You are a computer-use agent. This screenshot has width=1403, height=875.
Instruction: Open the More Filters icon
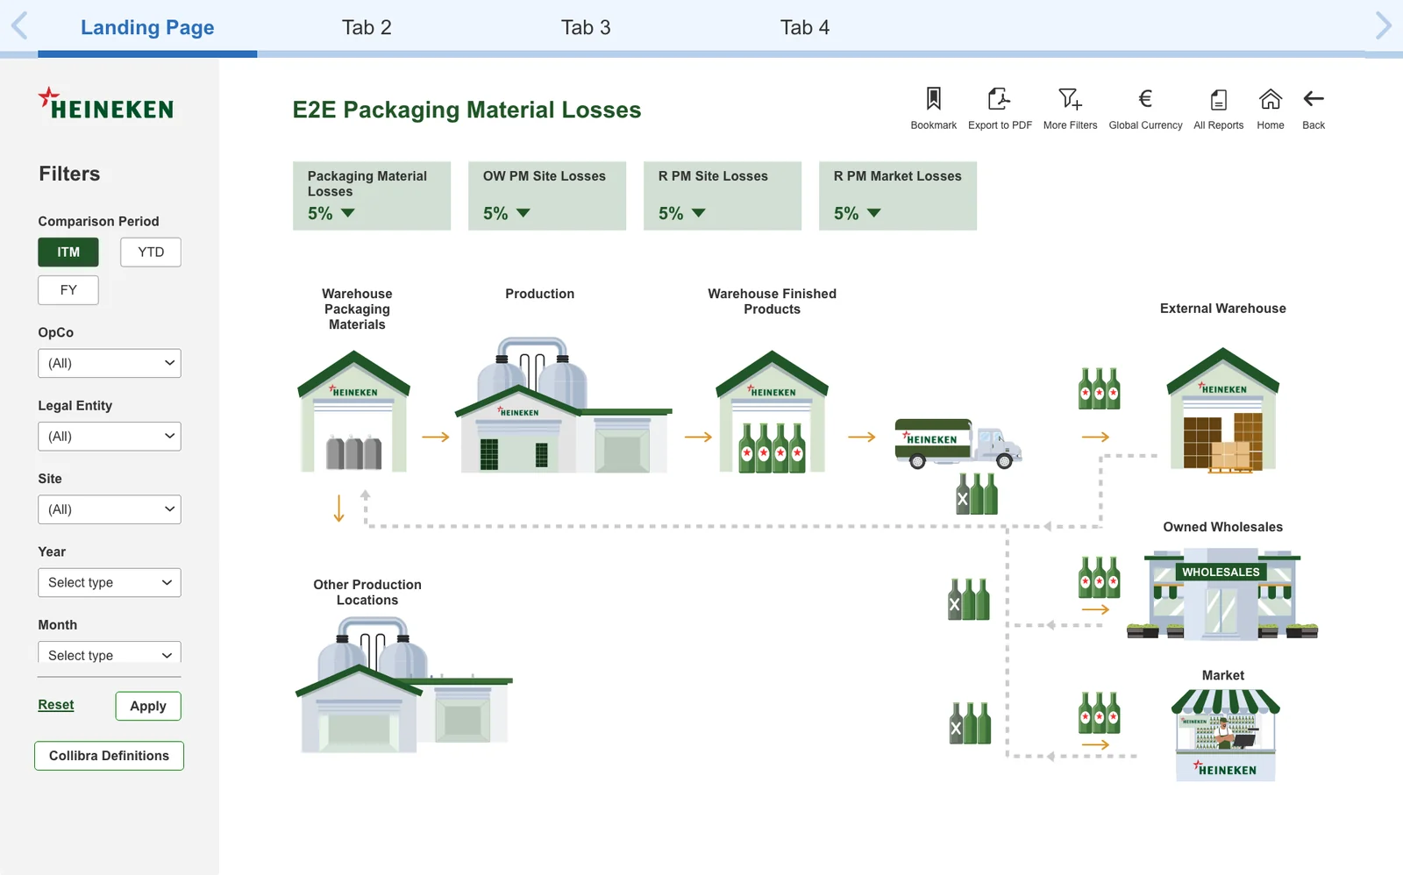pyautogui.click(x=1070, y=99)
